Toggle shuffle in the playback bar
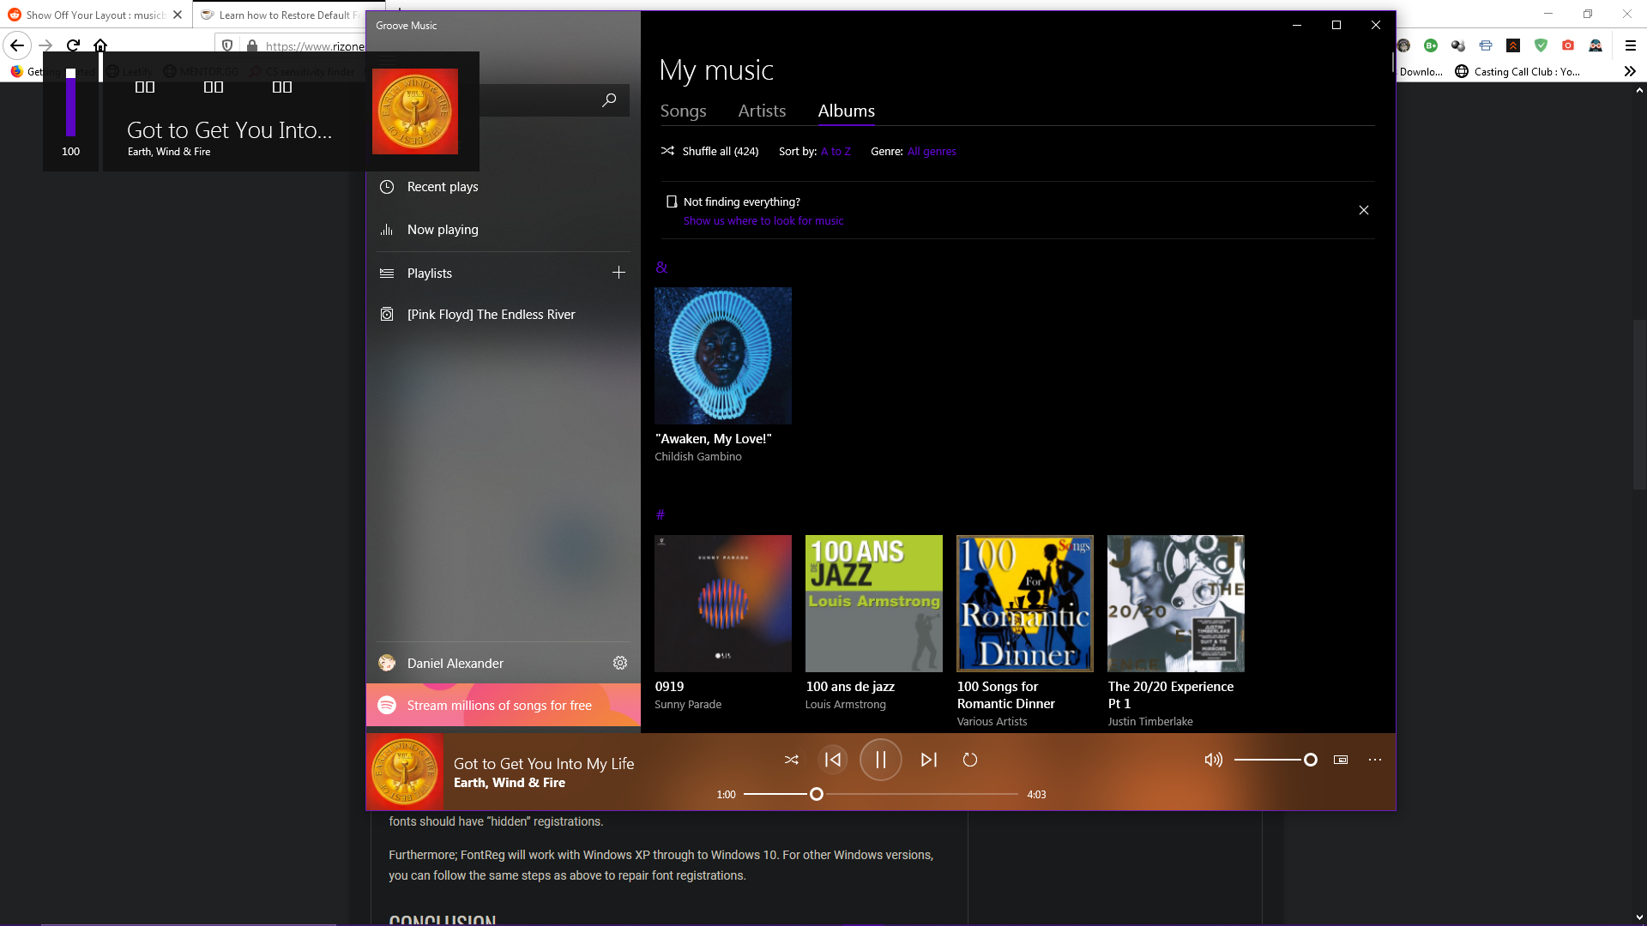Viewport: 1647px width, 926px height. (x=791, y=760)
